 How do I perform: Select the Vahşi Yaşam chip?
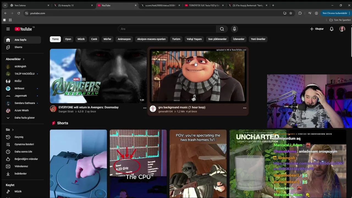194,39
